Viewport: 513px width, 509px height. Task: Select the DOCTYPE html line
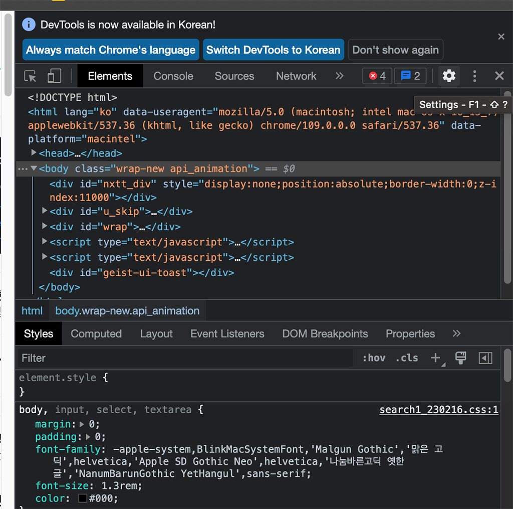[72, 98]
